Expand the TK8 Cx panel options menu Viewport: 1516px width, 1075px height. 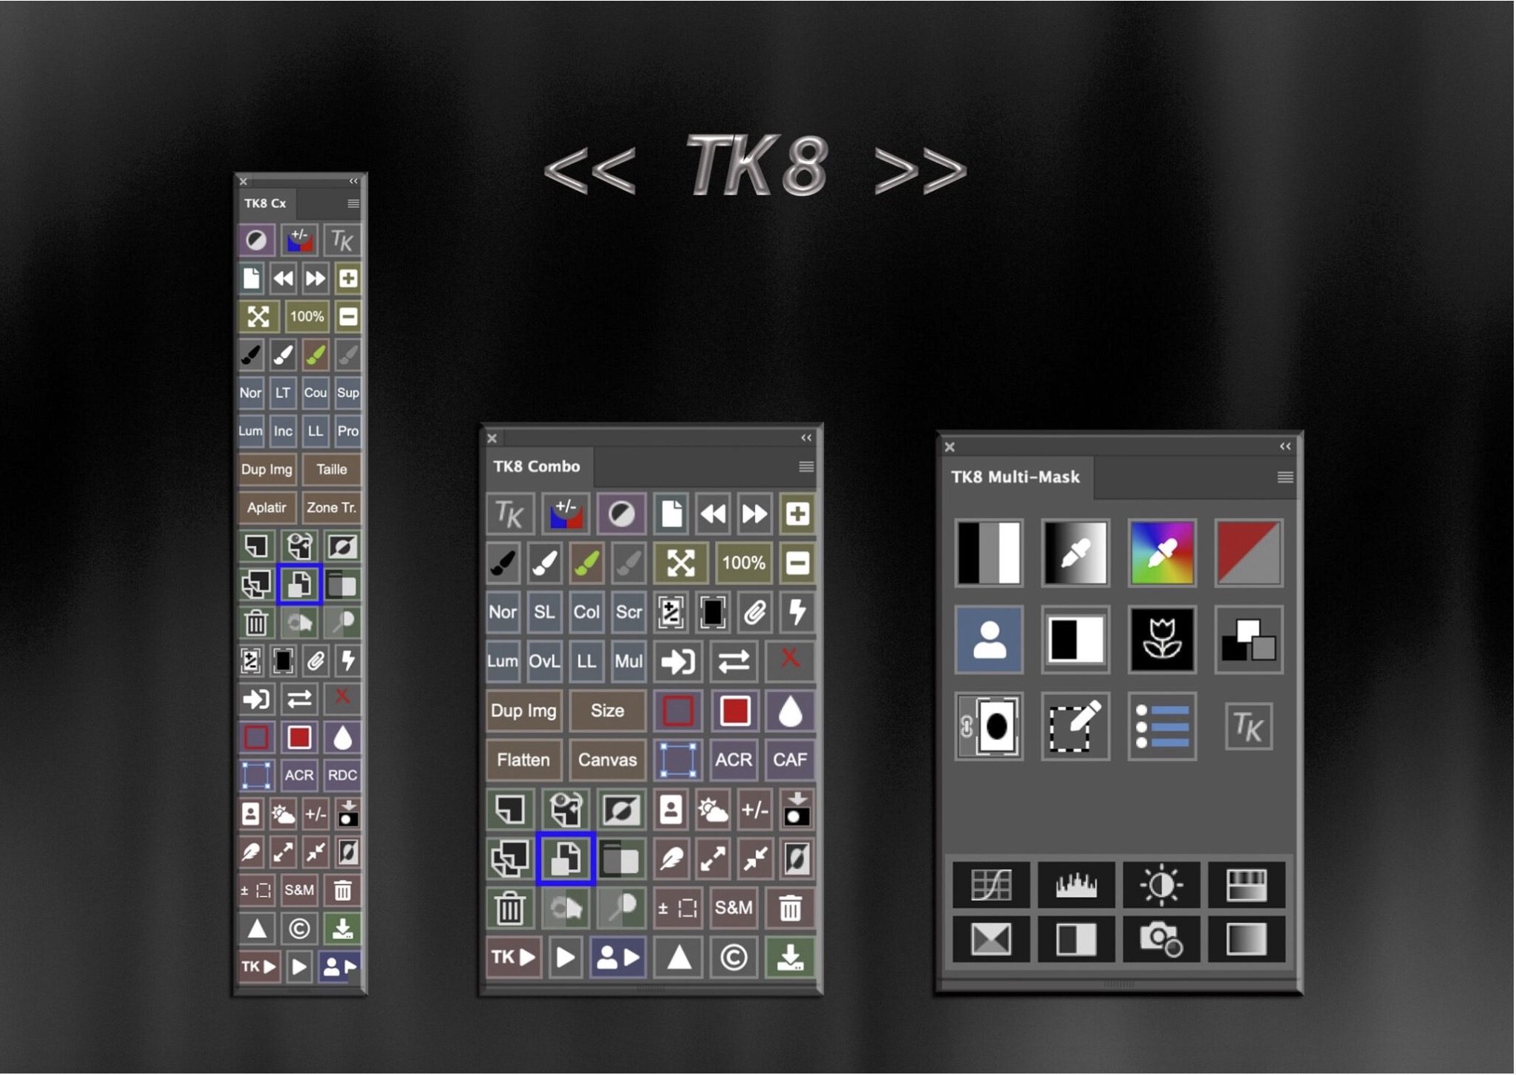pyautogui.click(x=359, y=203)
